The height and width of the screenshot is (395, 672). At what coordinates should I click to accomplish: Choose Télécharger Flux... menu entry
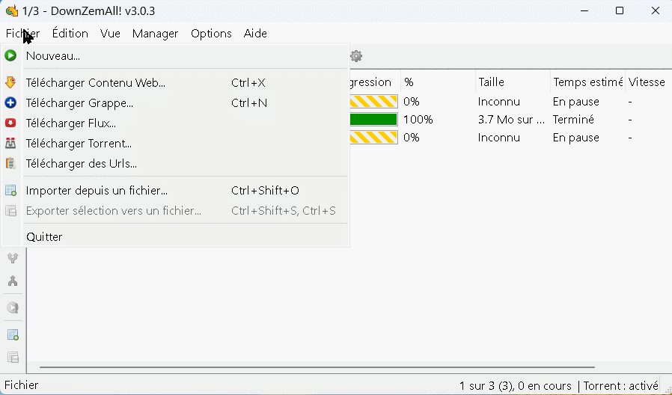pyautogui.click(x=70, y=123)
